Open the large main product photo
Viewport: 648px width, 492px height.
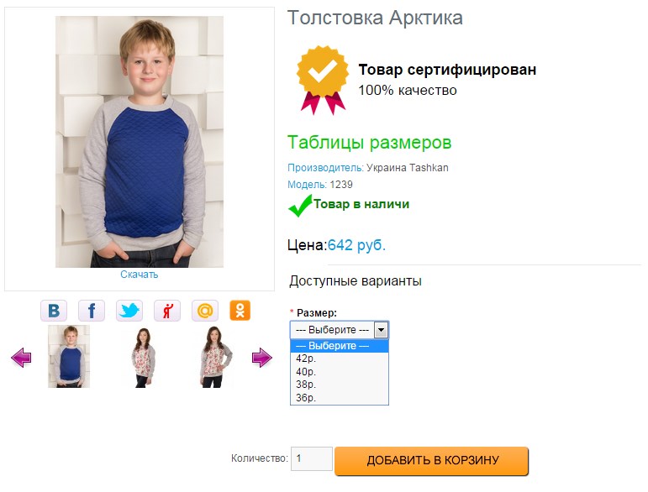140,142
